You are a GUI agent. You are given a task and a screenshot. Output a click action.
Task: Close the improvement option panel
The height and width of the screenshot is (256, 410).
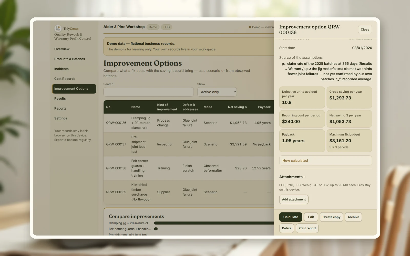pyautogui.click(x=365, y=30)
